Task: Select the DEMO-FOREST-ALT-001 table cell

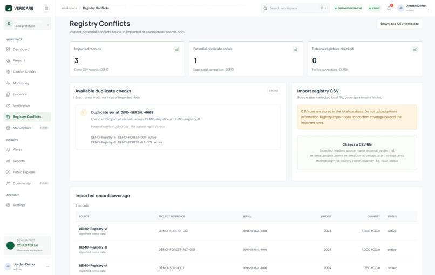Action: pyautogui.click(x=176, y=250)
